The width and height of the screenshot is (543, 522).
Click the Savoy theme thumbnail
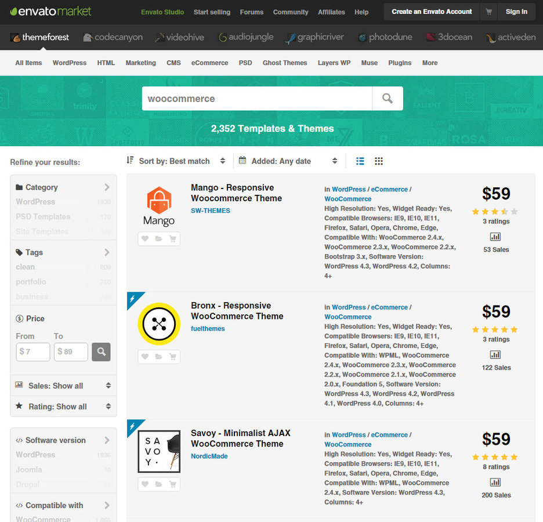[x=159, y=451]
